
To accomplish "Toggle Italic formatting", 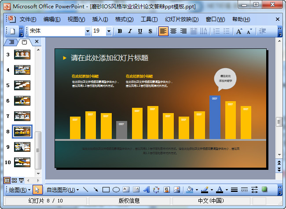I will pos(130,31).
